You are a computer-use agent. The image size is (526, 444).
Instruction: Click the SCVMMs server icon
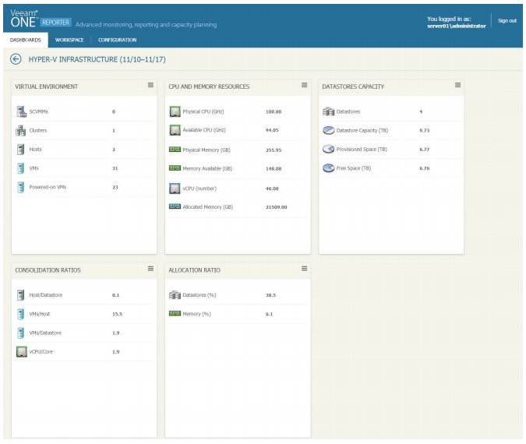[x=21, y=111]
